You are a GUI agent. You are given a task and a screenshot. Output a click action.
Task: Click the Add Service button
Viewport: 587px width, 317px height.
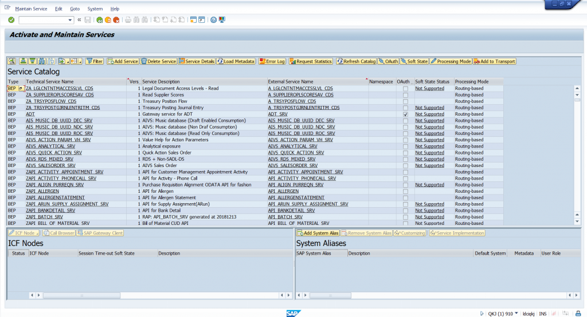[123, 61]
